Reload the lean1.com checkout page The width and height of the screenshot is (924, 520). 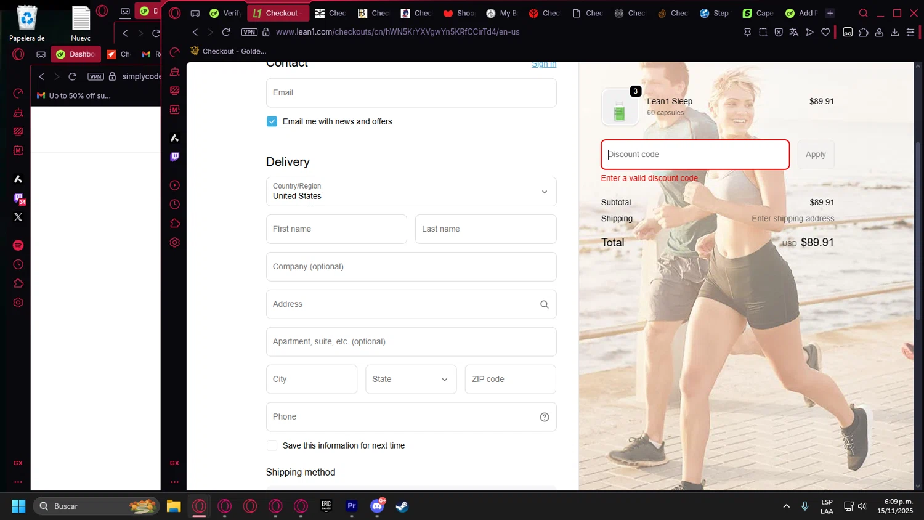226,32
